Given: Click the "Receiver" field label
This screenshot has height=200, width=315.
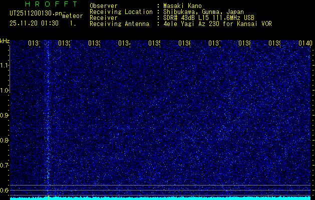Looking at the screenshot, I should 104,18.
